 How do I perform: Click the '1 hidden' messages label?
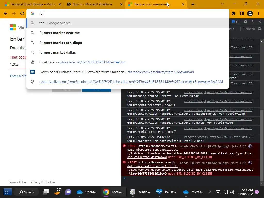[x=249, y=29]
